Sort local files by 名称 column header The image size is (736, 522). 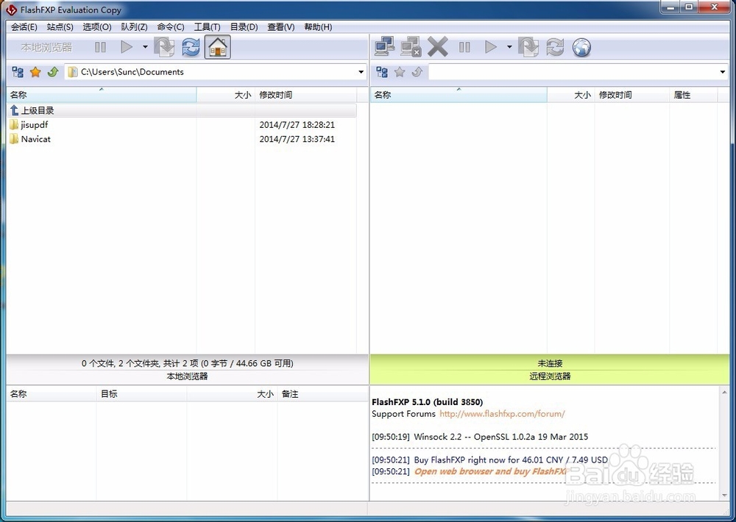pos(102,95)
